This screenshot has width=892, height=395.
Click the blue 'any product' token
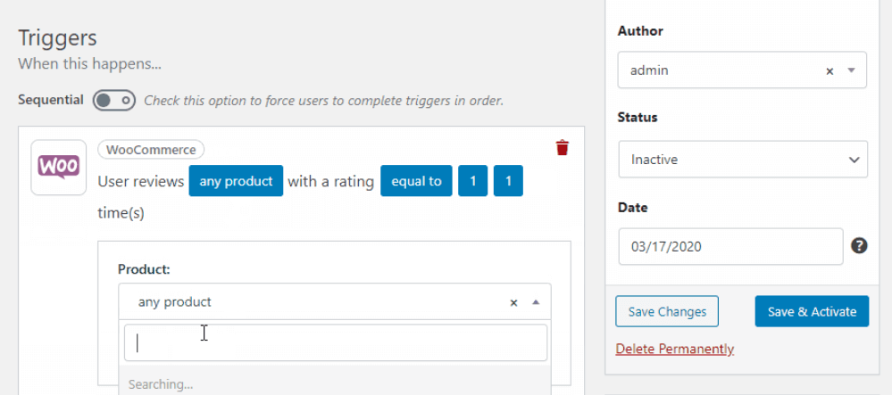point(236,181)
